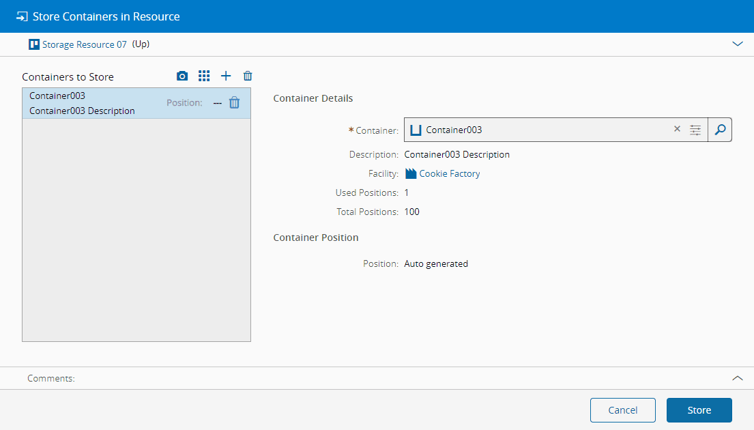Open the filter options icon in Container field
The height and width of the screenshot is (430, 754).
[x=695, y=130]
